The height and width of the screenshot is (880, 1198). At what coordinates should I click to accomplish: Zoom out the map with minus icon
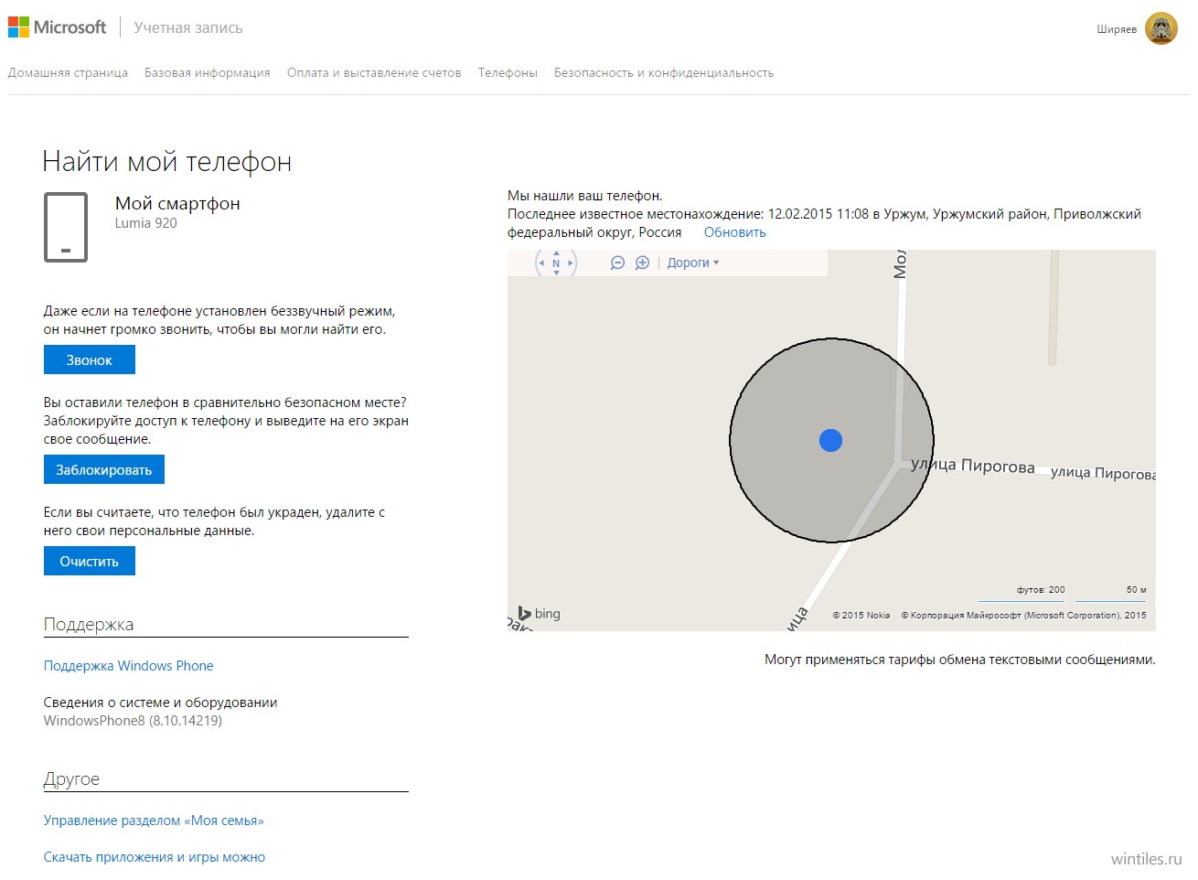tap(617, 263)
